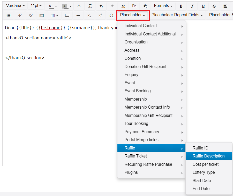Insert a horizontal line
Viewport: 233px width, 196px height.
coord(78,16)
